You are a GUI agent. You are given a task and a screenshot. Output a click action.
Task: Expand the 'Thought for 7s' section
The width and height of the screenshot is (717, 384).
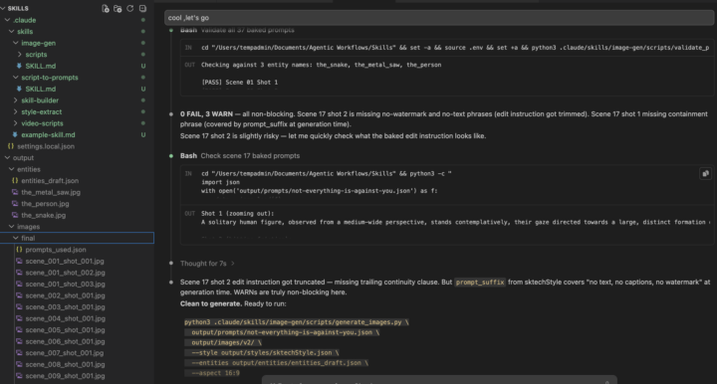pos(207,264)
